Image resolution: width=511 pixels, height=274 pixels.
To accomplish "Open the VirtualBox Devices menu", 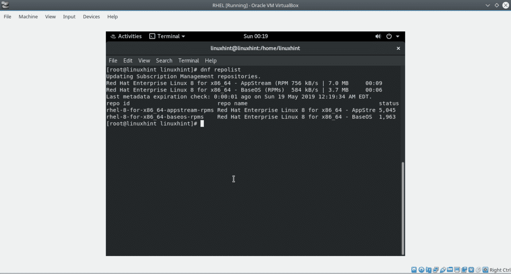I will (91, 17).
